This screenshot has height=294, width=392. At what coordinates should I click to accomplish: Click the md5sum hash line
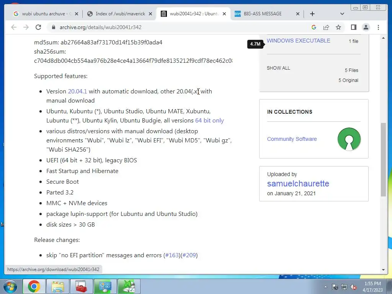[x=98, y=42]
